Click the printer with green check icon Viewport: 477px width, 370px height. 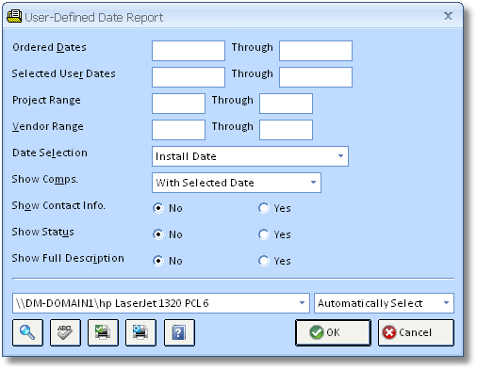pyautogui.click(x=103, y=332)
